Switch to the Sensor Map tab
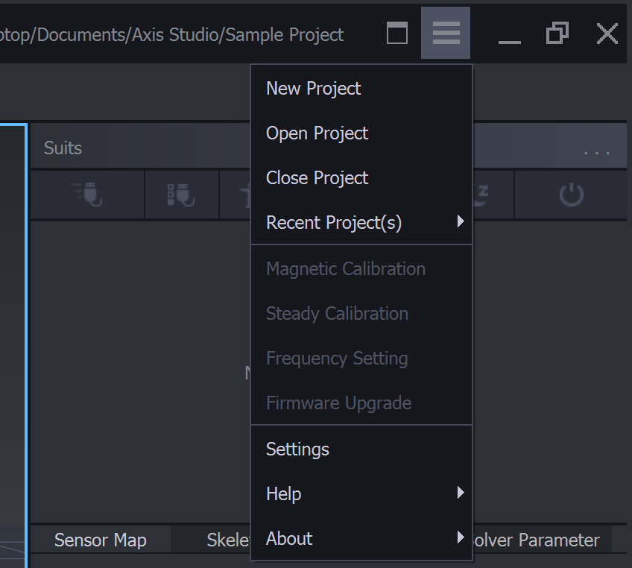Image resolution: width=632 pixels, height=568 pixels. click(100, 540)
